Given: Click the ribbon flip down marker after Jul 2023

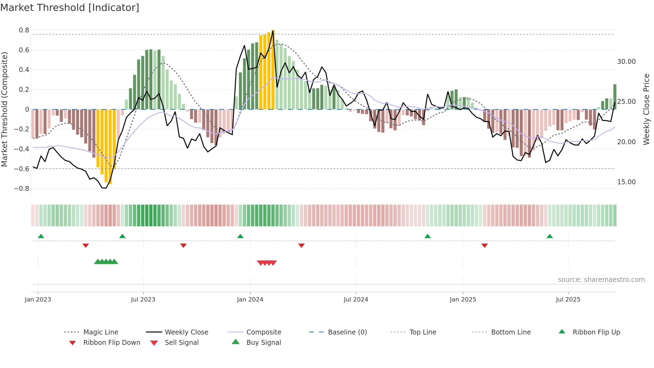Looking at the screenshot, I should [183, 246].
